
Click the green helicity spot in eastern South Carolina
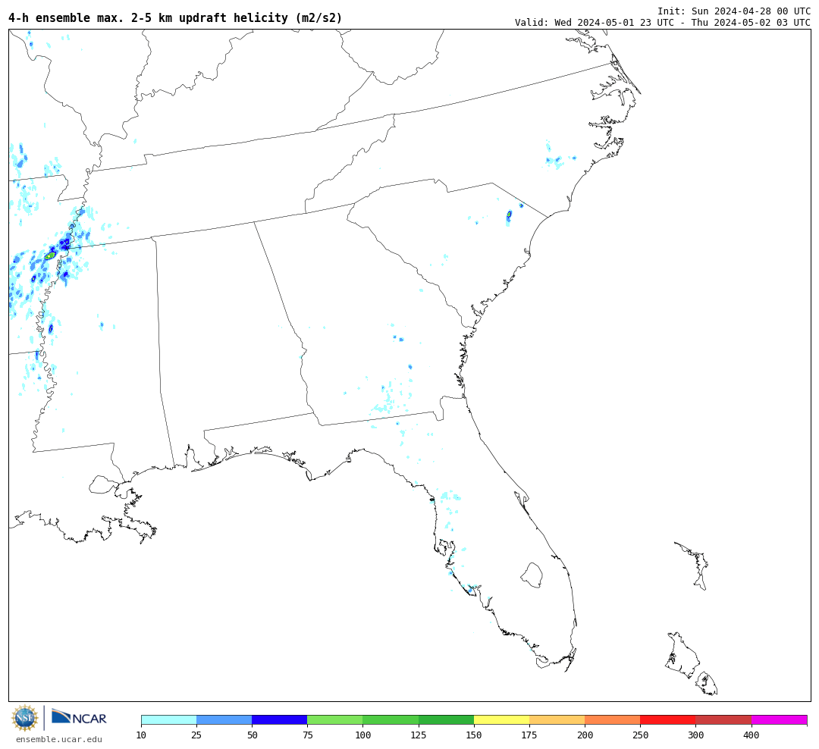(x=510, y=214)
